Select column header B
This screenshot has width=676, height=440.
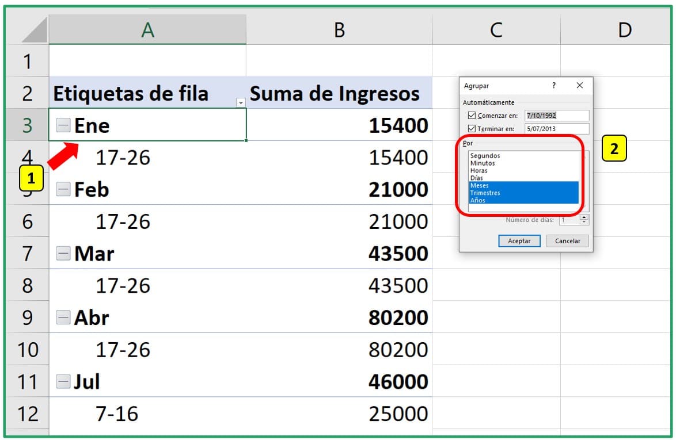339,29
